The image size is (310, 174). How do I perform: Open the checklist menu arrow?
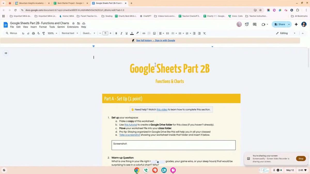pos(176,33)
